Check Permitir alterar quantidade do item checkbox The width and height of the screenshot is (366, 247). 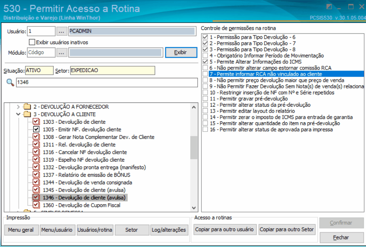205,123
